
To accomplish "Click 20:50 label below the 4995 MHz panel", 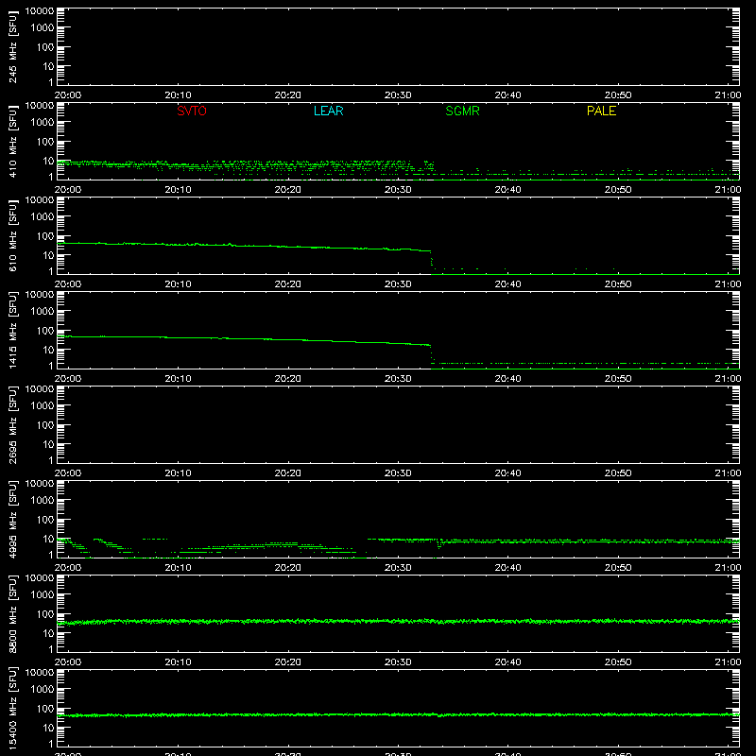I will point(618,568).
